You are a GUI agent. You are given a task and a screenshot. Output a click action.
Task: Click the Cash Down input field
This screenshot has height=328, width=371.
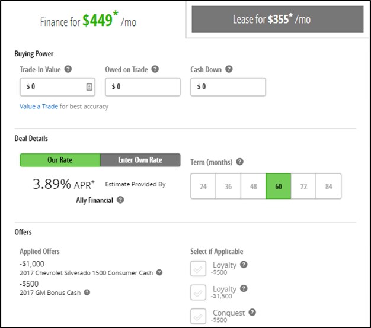(228, 87)
